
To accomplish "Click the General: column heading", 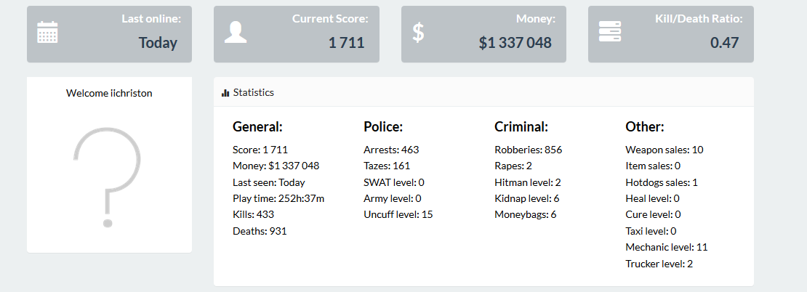I will click(257, 127).
